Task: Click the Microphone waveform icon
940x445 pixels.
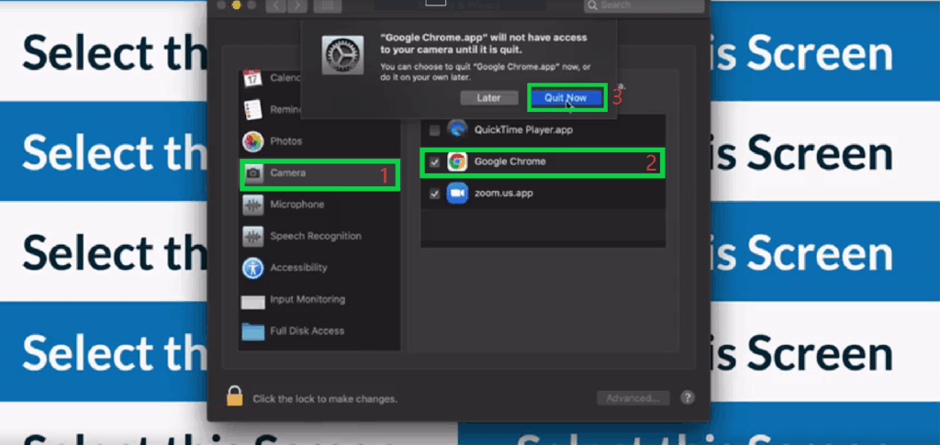Action: 253,205
